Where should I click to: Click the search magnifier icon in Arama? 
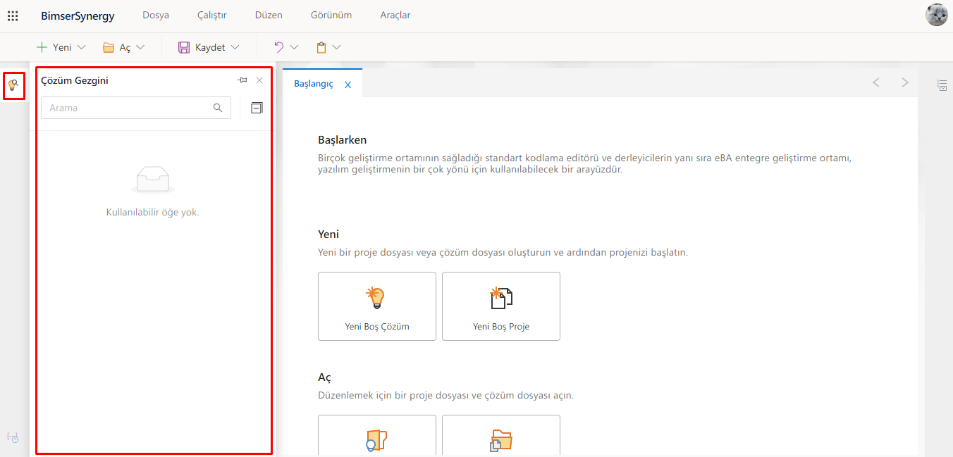pyautogui.click(x=218, y=108)
